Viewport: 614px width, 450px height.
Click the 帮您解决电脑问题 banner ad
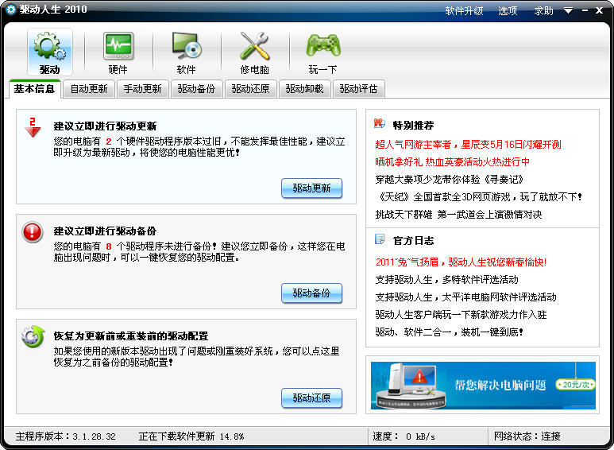(x=483, y=385)
